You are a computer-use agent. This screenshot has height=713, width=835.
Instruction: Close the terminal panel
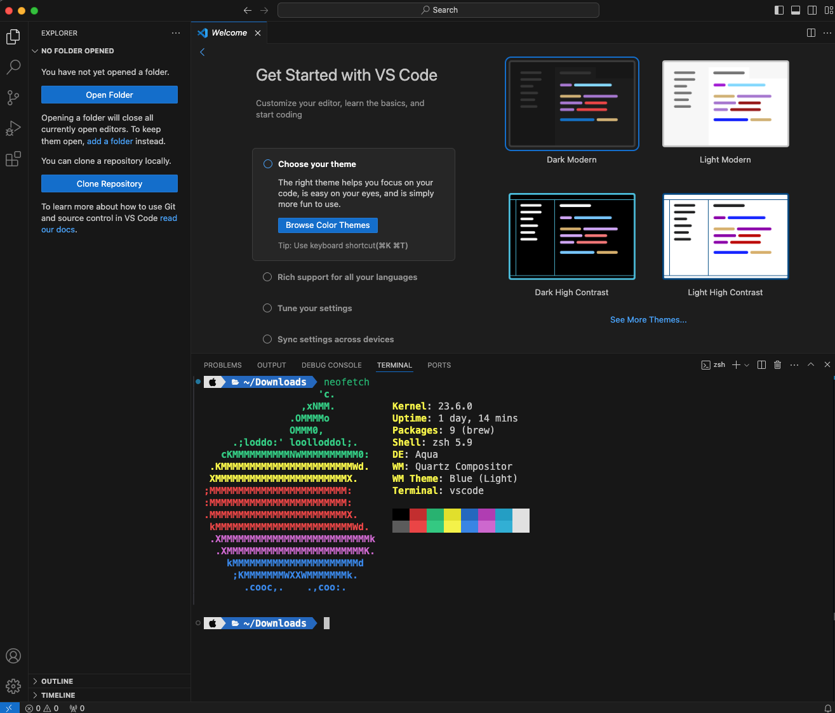pyautogui.click(x=827, y=365)
